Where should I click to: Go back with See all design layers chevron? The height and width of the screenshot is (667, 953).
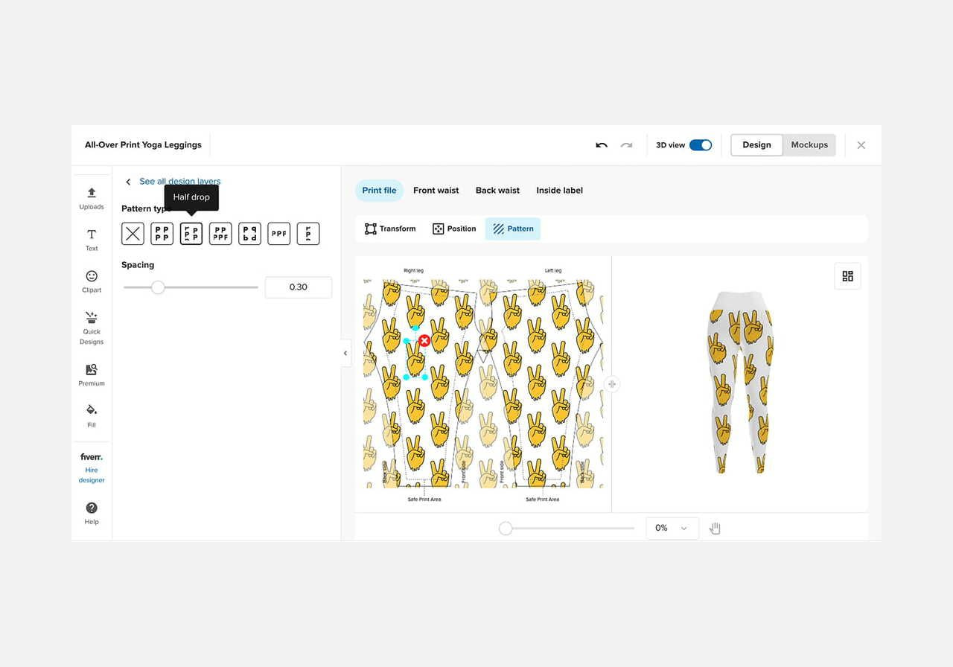[127, 181]
